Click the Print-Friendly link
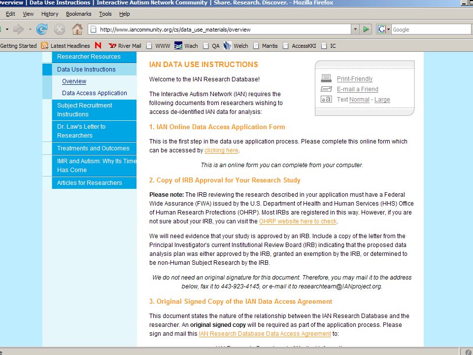This screenshot has height=355, width=473. click(x=354, y=79)
